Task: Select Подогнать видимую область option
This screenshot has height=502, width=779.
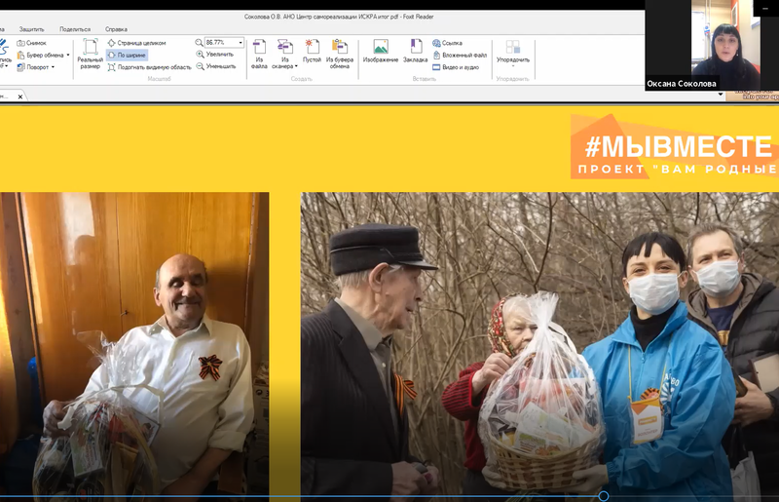Action: point(150,67)
